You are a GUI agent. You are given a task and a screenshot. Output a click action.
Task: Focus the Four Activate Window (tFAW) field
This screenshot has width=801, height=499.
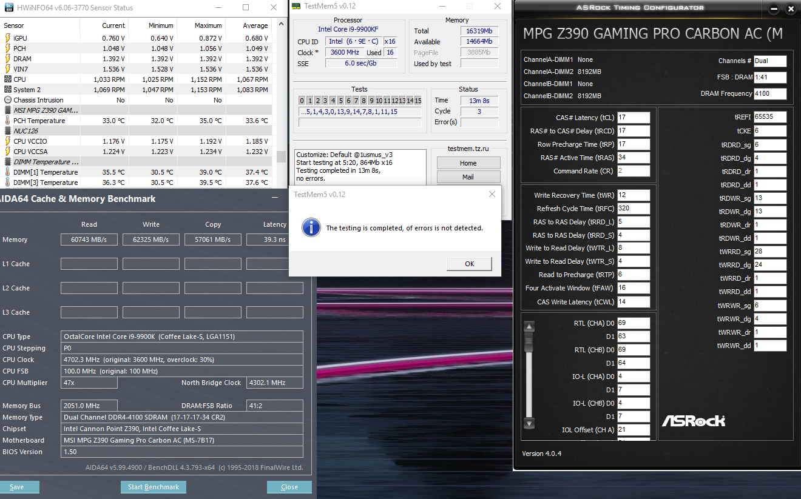(x=634, y=288)
